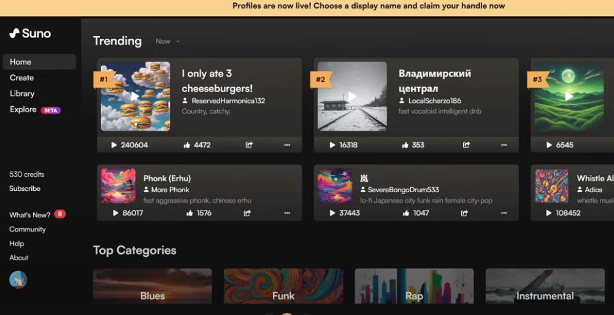Viewport: 614px width, 315px height.
Task: Play the Владимирский централ cover art
Action: coord(352,96)
